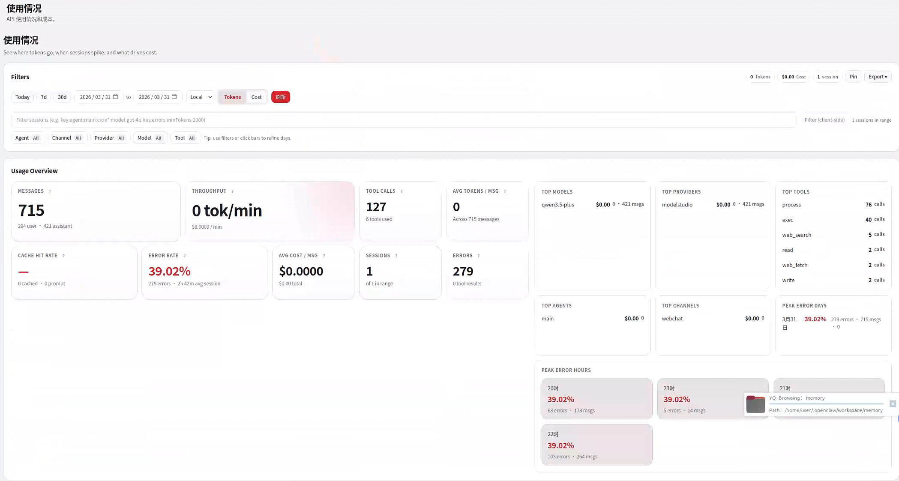The width and height of the screenshot is (899, 481).
Task: Close the YQ Browsing memory notification
Action: [893, 404]
